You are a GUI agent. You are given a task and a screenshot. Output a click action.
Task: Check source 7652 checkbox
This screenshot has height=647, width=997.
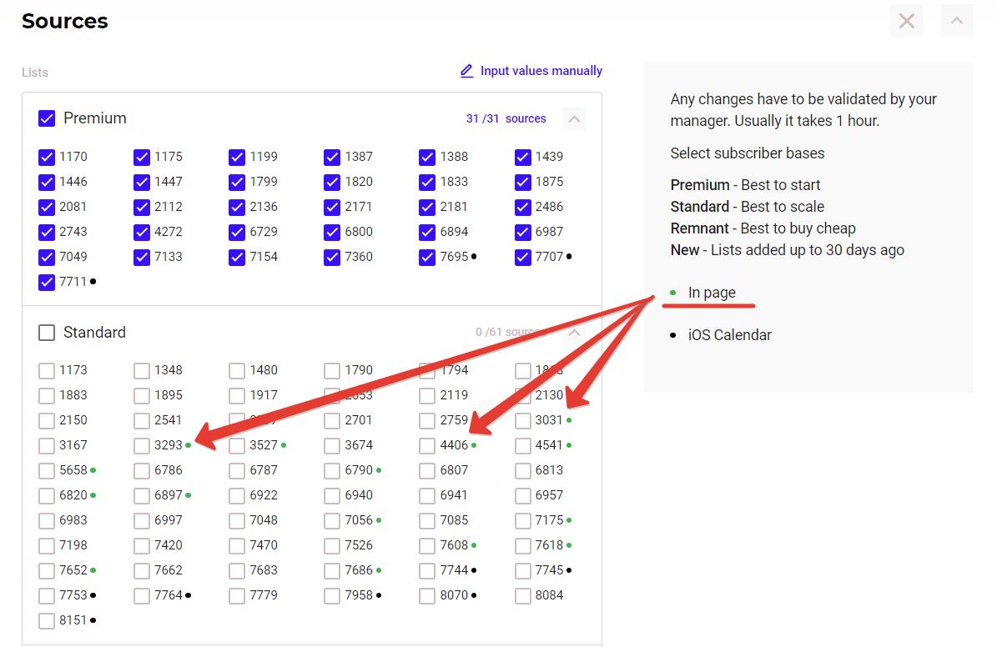click(x=47, y=571)
